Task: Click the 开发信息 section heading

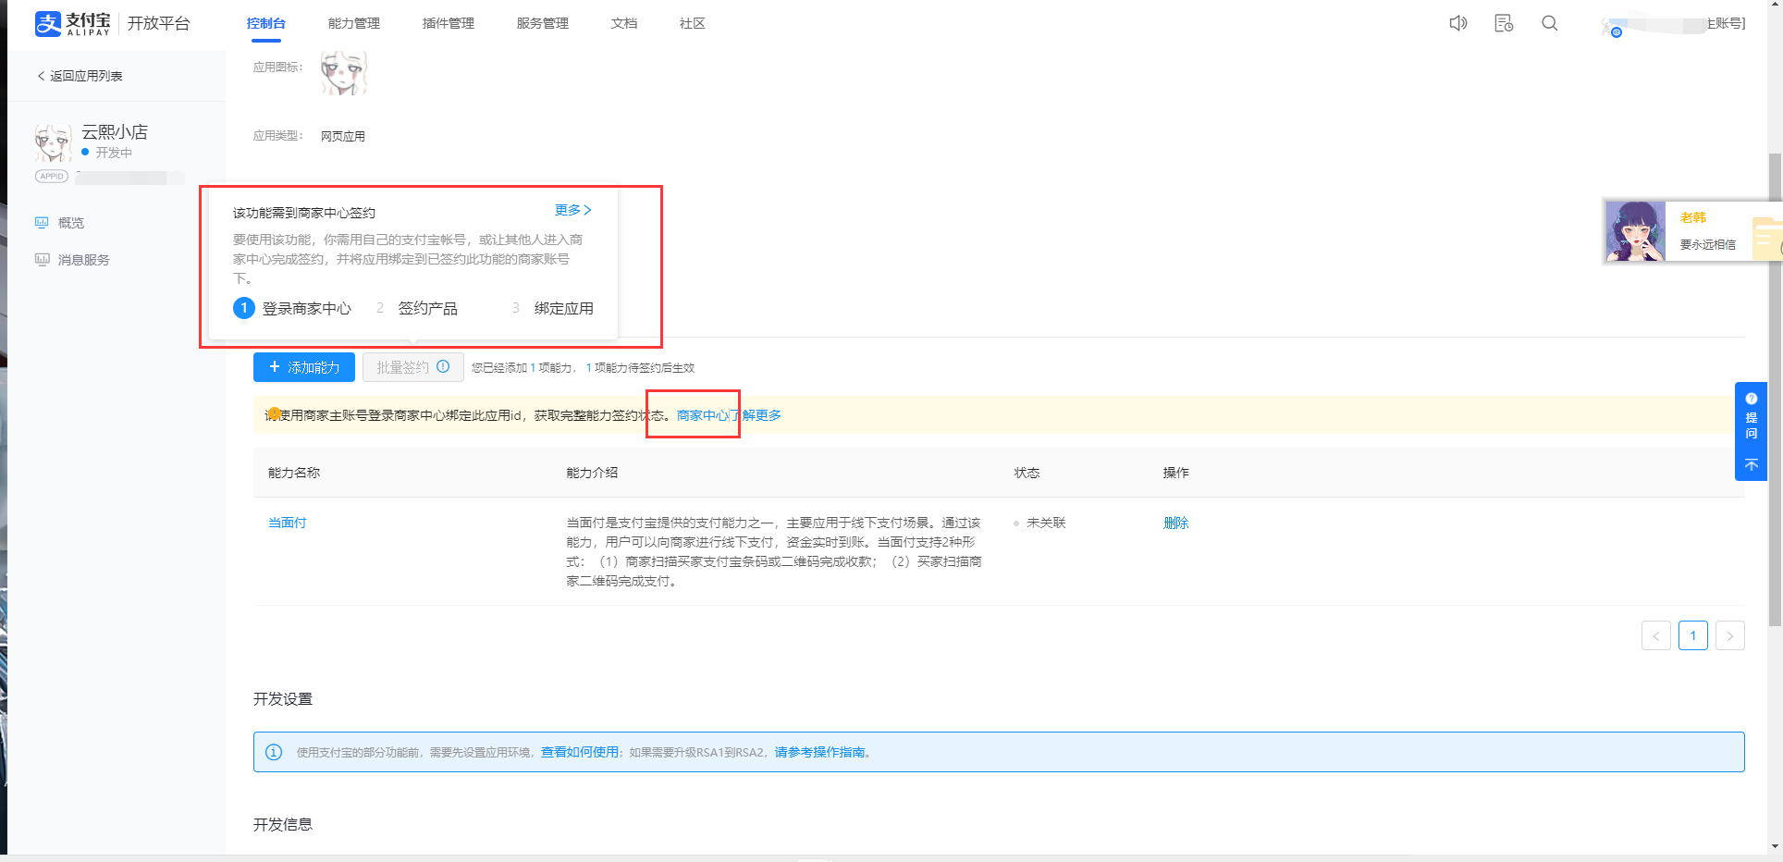Action: pyautogui.click(x=283, y=825)
